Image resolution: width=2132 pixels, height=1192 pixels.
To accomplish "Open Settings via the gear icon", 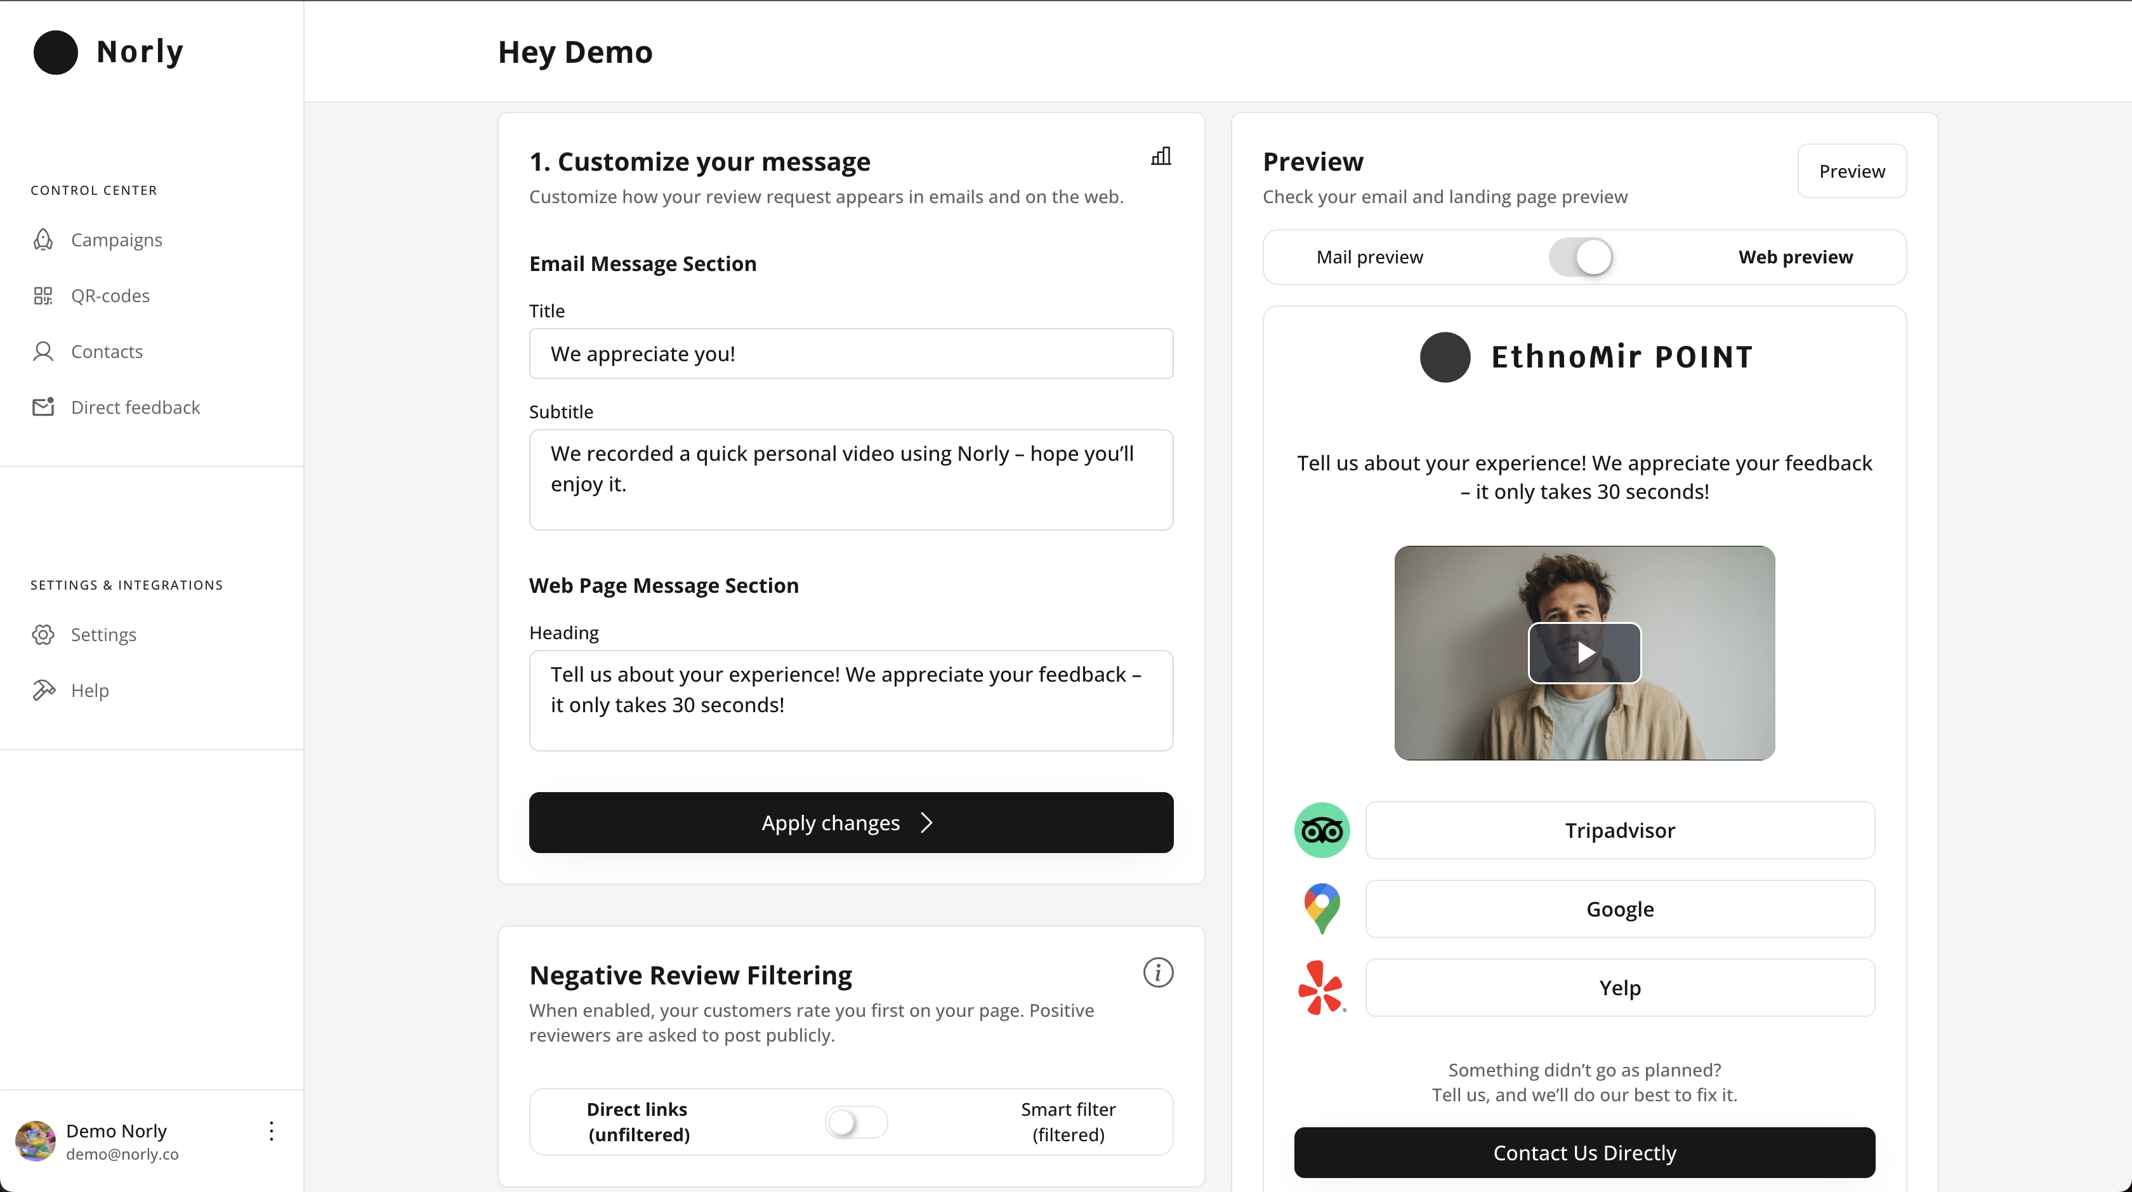I will (43, 635).
